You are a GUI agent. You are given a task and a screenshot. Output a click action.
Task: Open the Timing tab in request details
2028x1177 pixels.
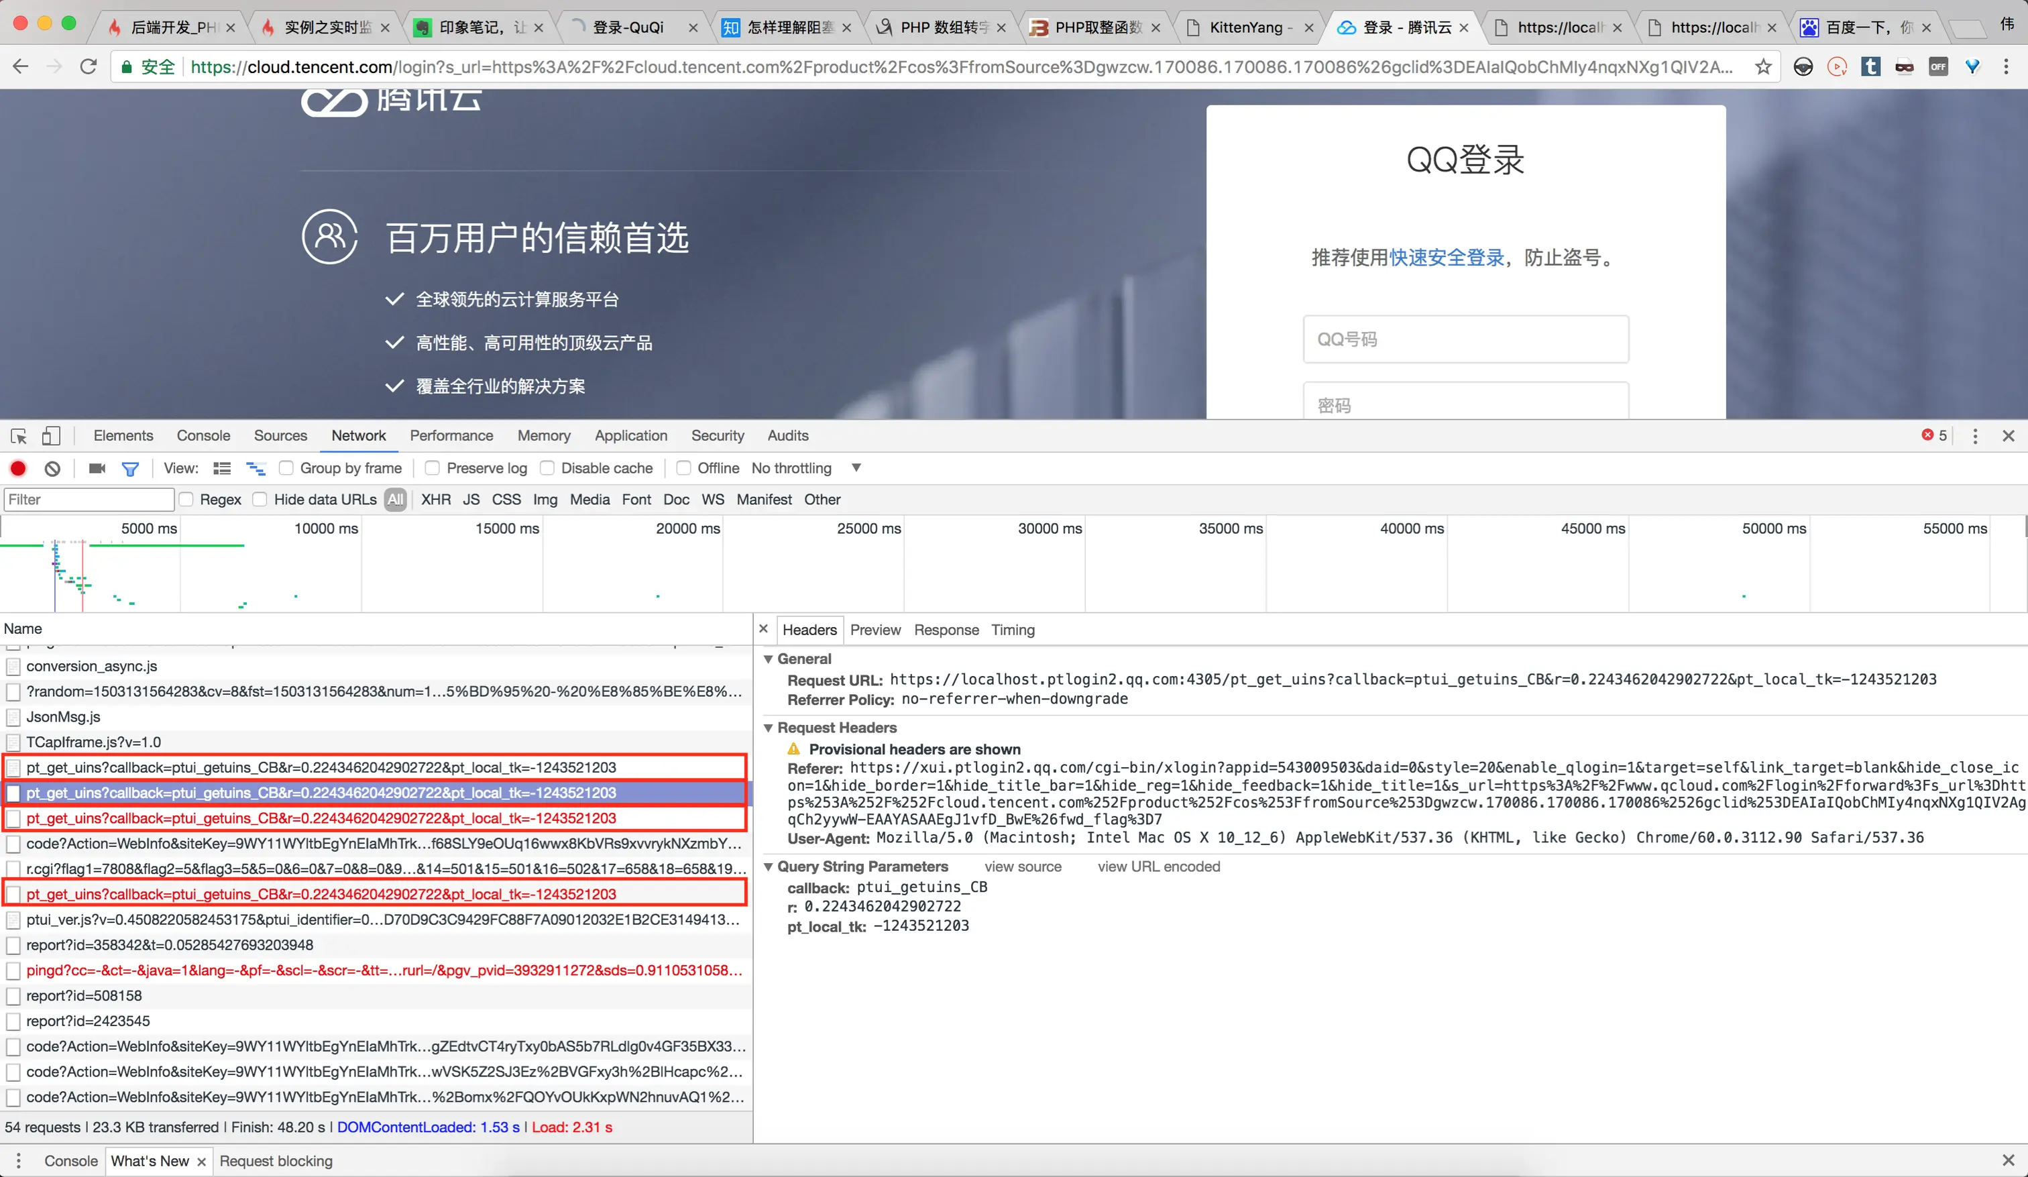tap(1013, 630)
